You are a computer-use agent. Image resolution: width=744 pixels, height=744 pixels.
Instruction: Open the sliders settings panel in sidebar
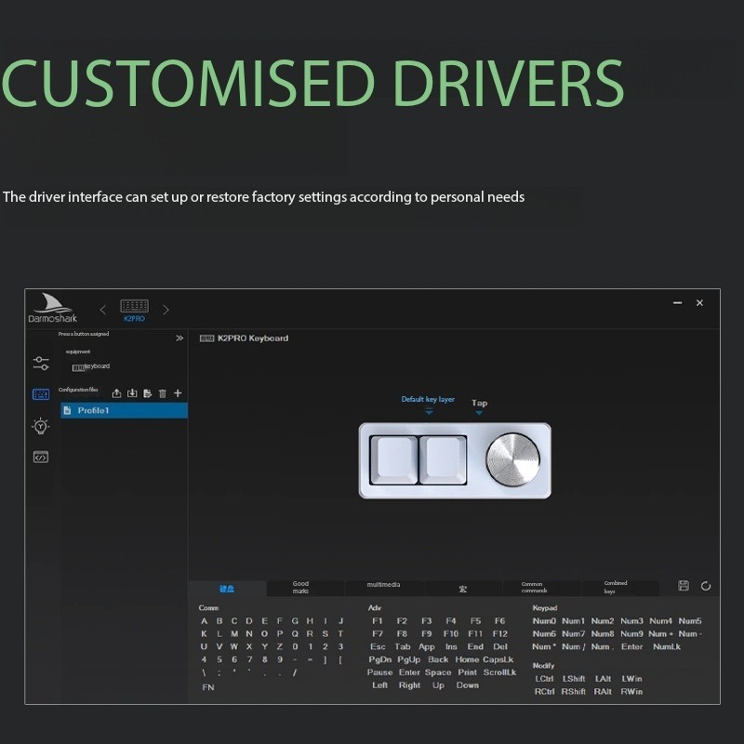point(40,363)
